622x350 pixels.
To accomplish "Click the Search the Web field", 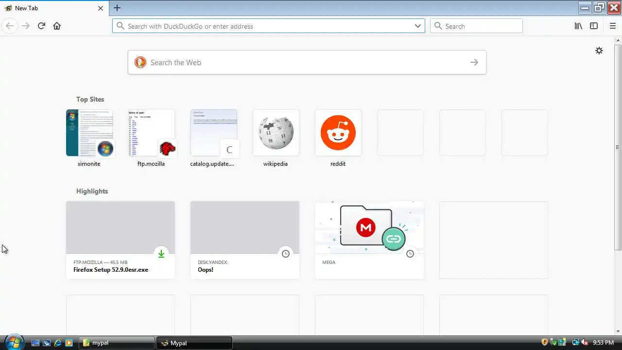I will [x=307, y=62].
